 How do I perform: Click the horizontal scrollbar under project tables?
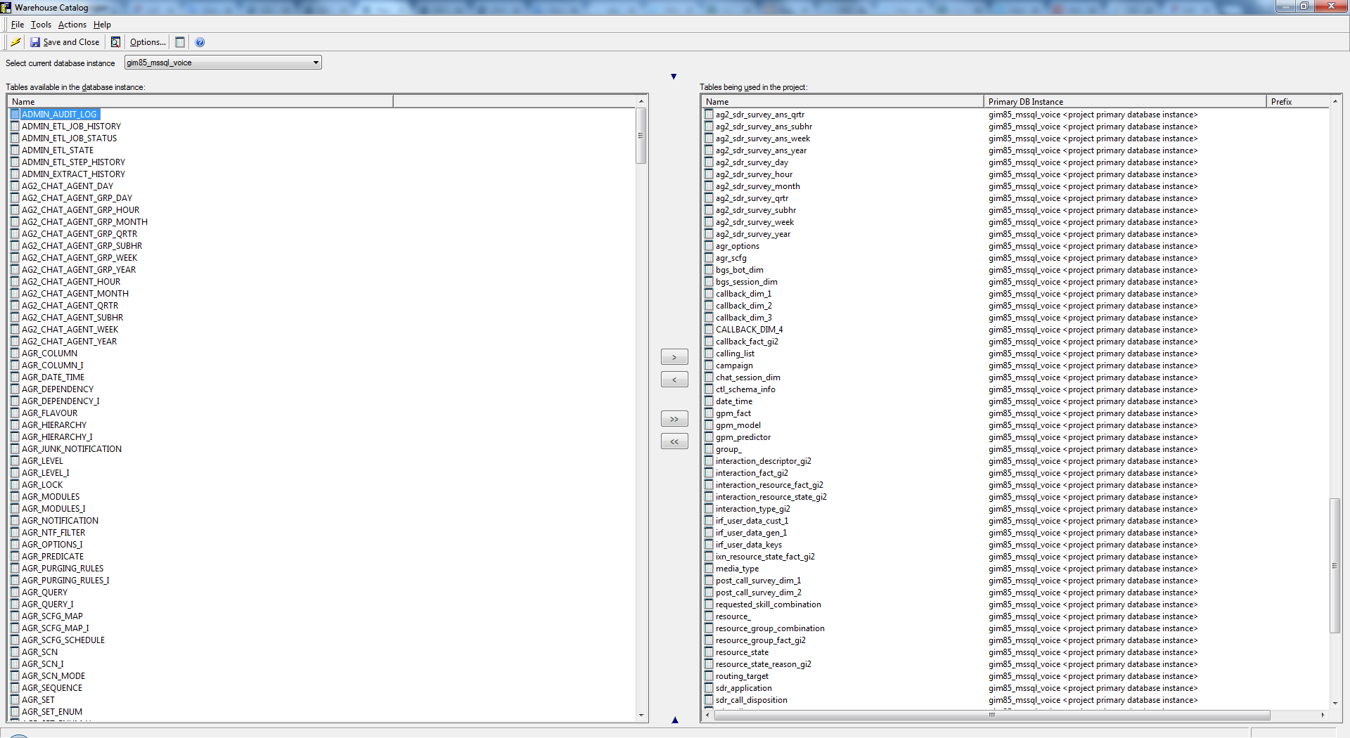(x=991, y=715)
